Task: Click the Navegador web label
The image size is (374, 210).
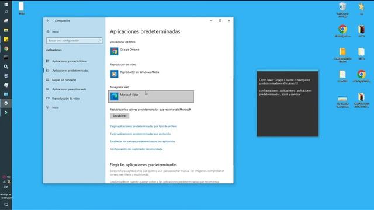Action: pyautogui.click(x=119, y=87)
